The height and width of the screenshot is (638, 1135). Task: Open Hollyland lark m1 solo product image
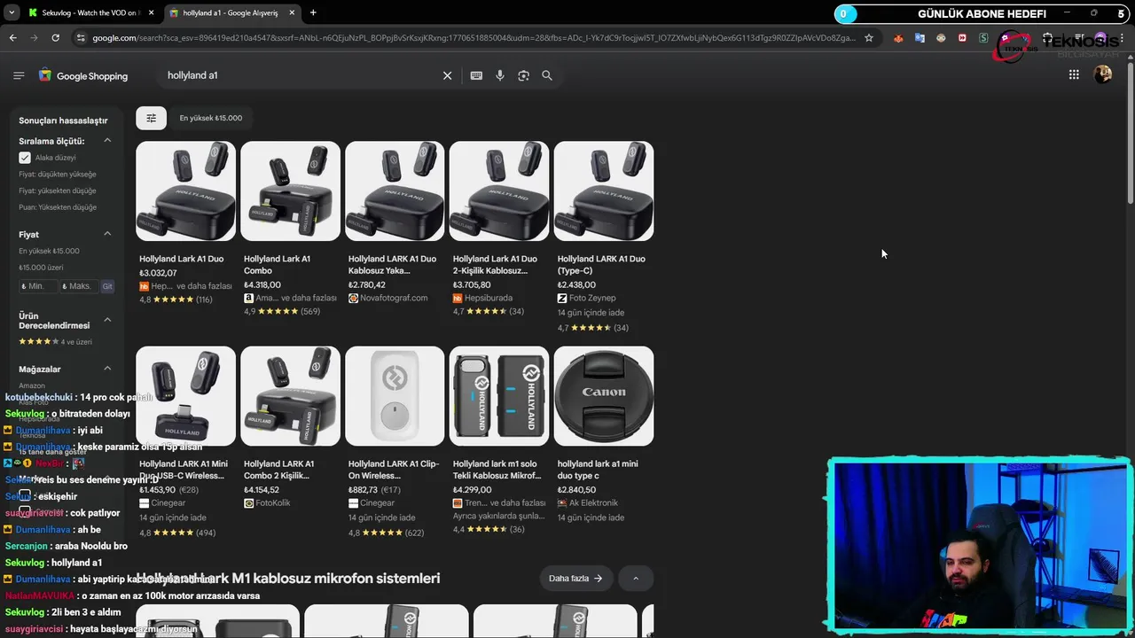pos(499,396)
